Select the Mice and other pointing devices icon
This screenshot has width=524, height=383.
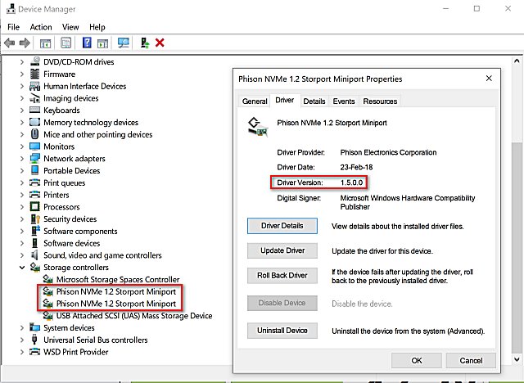coord(34,134)
